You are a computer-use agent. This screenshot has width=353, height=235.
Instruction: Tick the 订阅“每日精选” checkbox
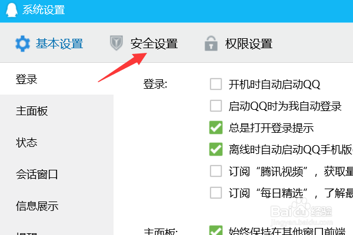(x=216, y=193)
